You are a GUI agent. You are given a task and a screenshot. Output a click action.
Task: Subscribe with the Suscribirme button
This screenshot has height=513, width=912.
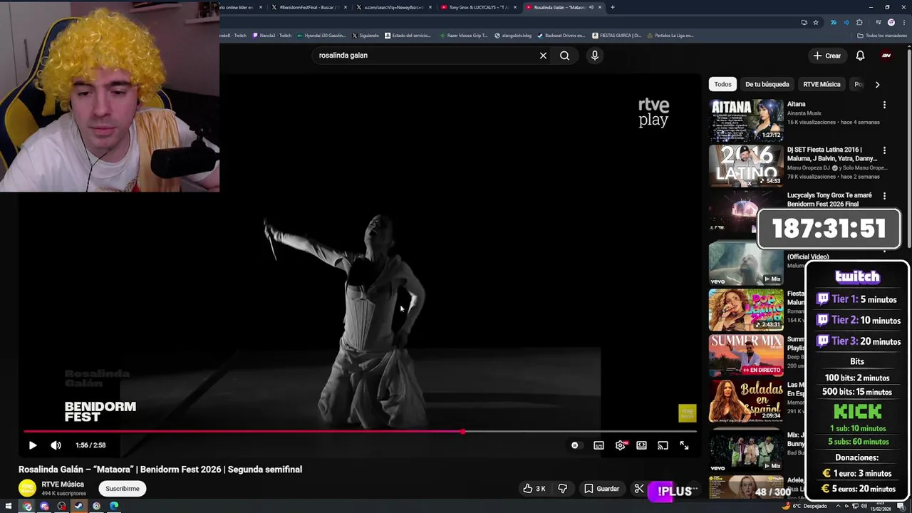(x=123, y=489)
